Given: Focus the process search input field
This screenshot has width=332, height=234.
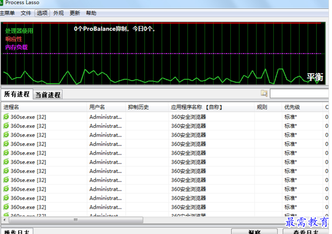Looking at the screenshot, I should [299, 94].
